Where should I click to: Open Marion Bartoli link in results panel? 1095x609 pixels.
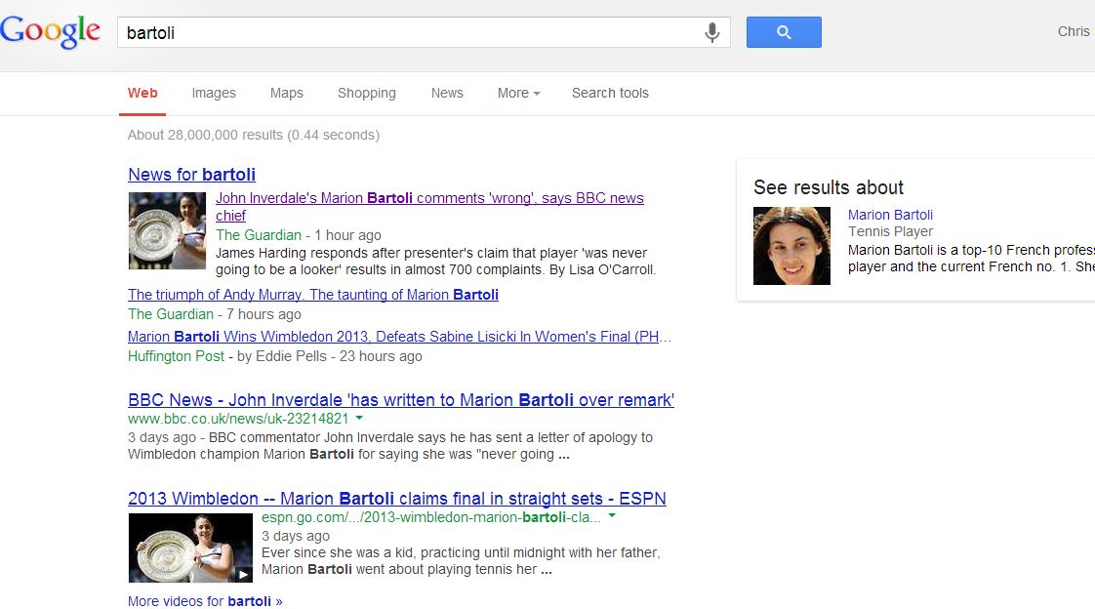pyautogui.click(x=890, y=215)
